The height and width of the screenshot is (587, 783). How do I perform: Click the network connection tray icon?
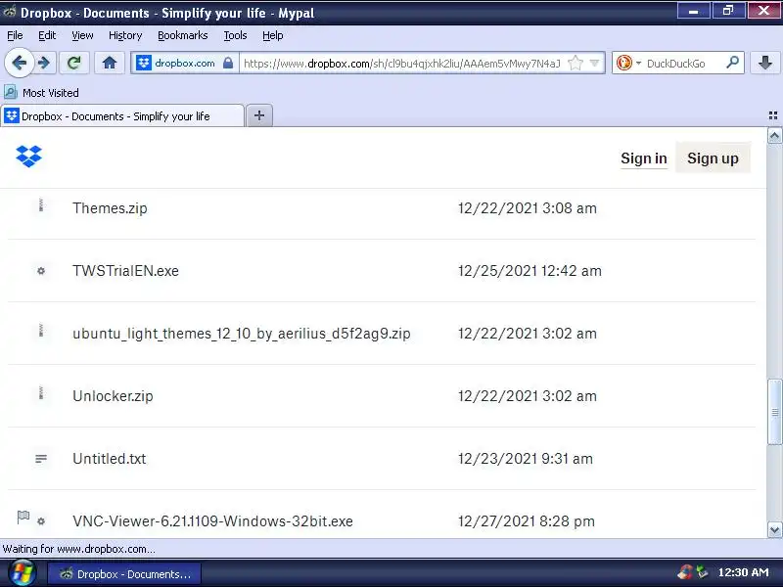pyautogui.click(x=702, y=572)
